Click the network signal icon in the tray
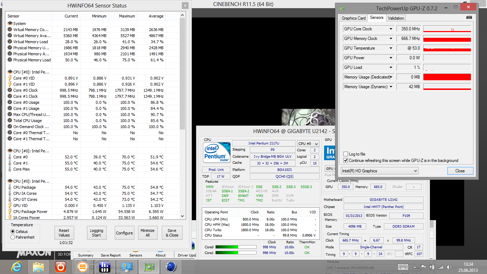This screenshot has height=274, width=487. (x=441, y=267)
